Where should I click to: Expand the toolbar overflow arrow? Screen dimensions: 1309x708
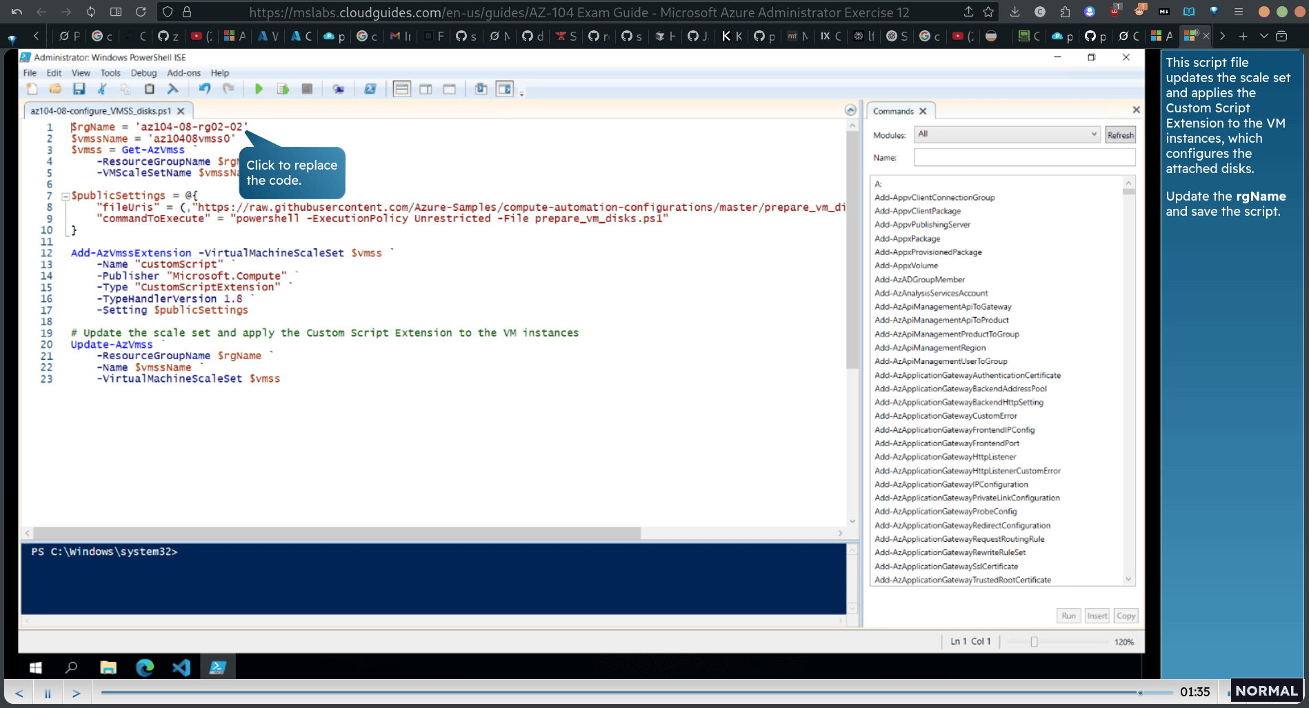click(521, 92)
